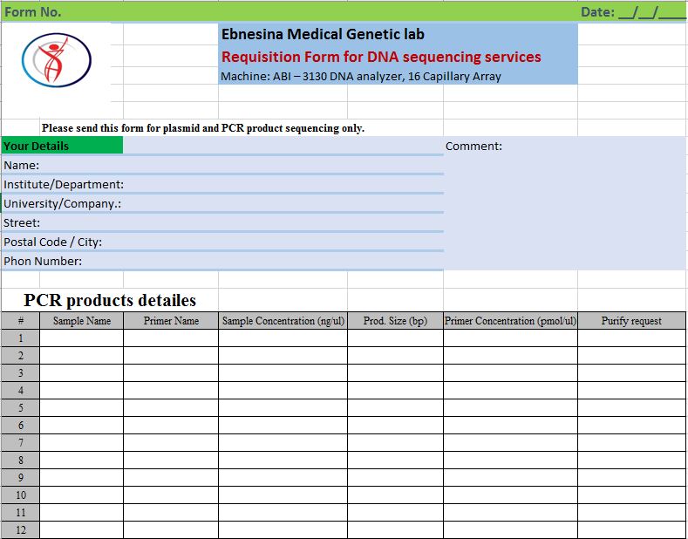Click the Name: input row
The height and width of the screenshot is (539, 688).
coord(222,166)
